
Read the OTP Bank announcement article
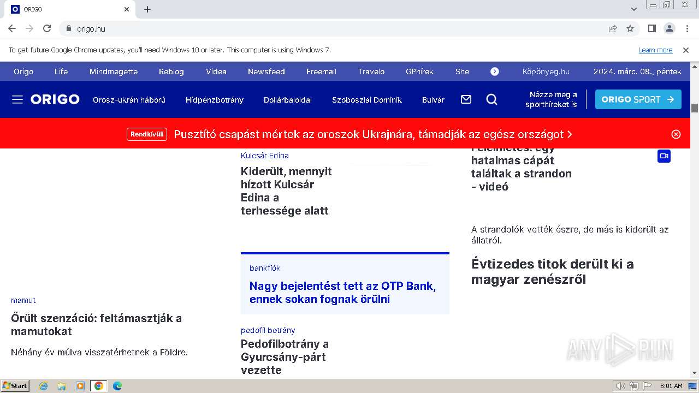click(x=342, y=293)
